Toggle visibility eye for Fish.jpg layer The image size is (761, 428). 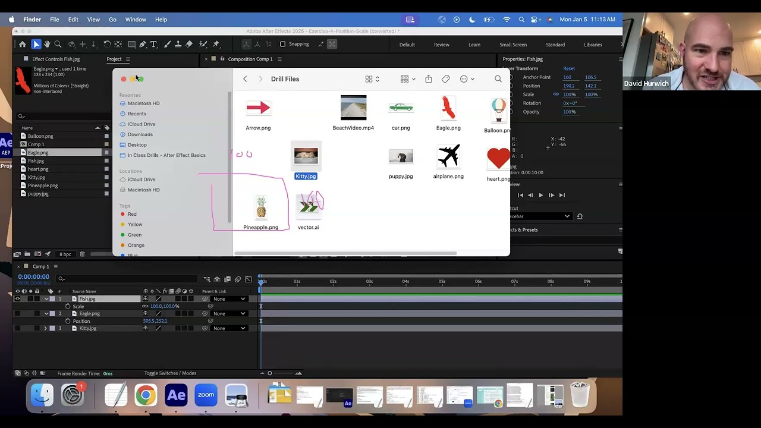coord(17,299)
